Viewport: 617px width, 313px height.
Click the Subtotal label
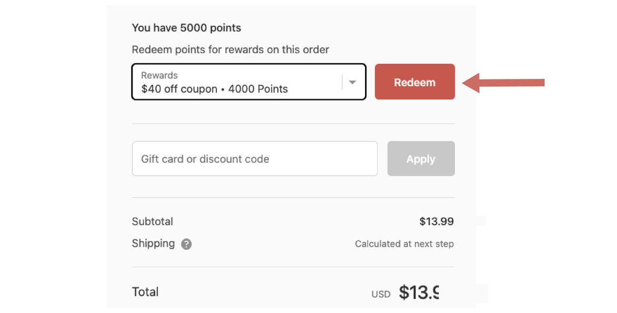point(152,222)
